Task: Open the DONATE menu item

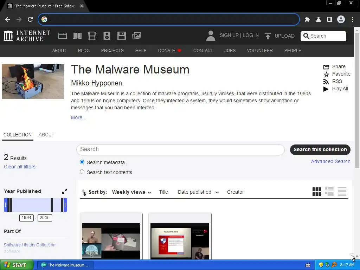Action: 170,51
